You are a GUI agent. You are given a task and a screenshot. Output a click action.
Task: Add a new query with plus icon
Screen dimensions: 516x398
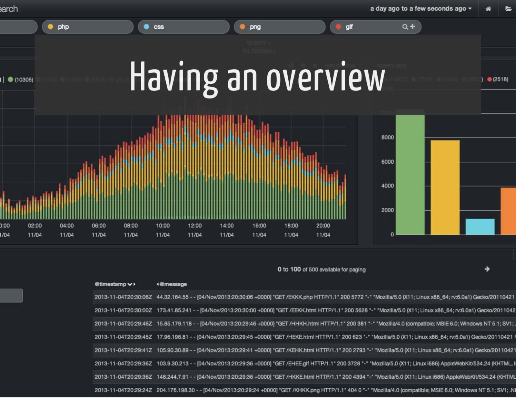pos(412,26)
